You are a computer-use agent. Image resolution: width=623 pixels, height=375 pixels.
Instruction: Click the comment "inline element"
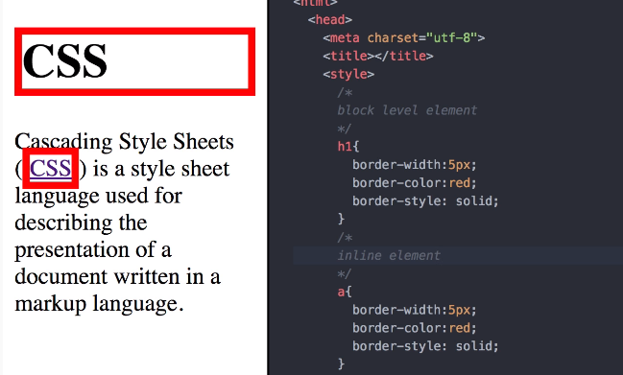point(389,255)
